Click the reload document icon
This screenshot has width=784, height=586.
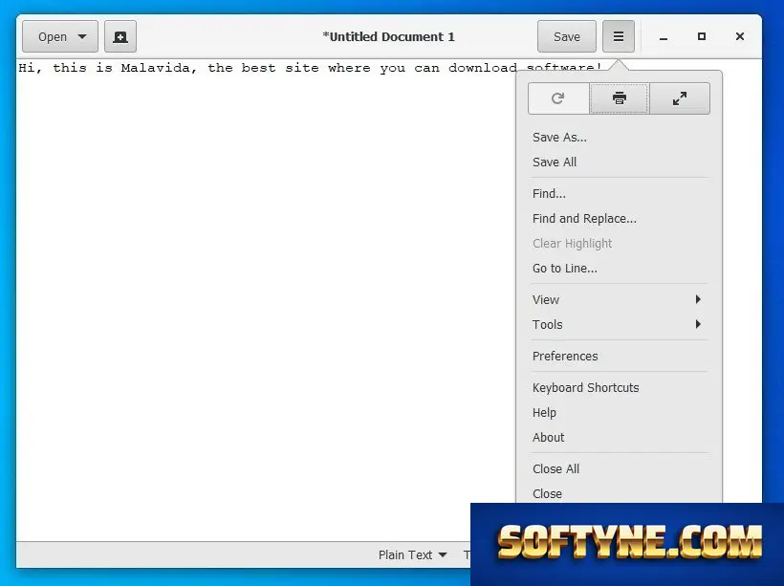558,98
